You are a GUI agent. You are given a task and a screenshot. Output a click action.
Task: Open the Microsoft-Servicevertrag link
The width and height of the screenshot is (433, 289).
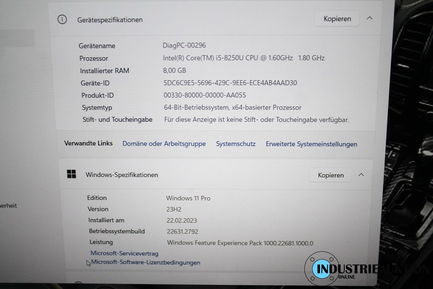point(124,253)
